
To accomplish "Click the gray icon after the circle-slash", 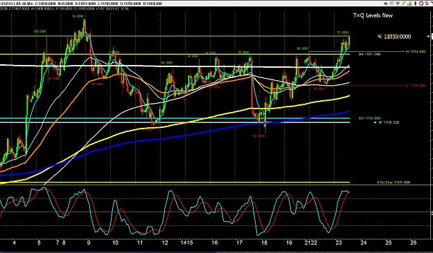I will pyautogui.click(x=427, y=3).
